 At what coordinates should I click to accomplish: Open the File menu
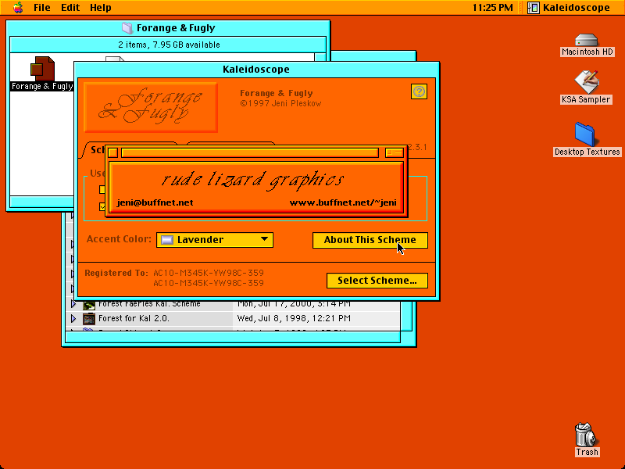click(42, 8)
